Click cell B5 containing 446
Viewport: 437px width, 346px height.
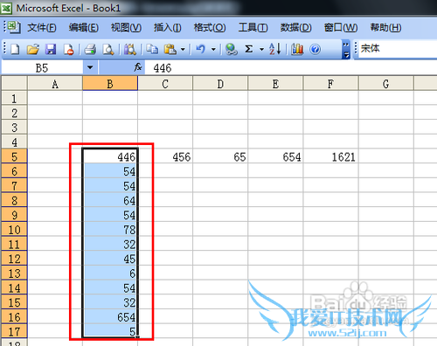click(x=110, y=156)
